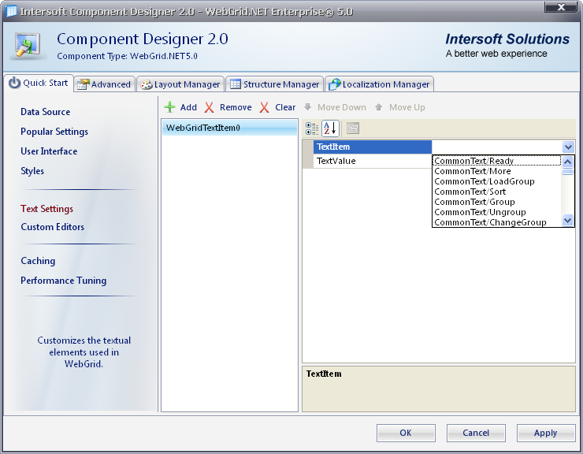The width and height of the screenshot is (583, 454).
Task: Choose CommonText/Ungroup from the list
Action: (497, 212)
